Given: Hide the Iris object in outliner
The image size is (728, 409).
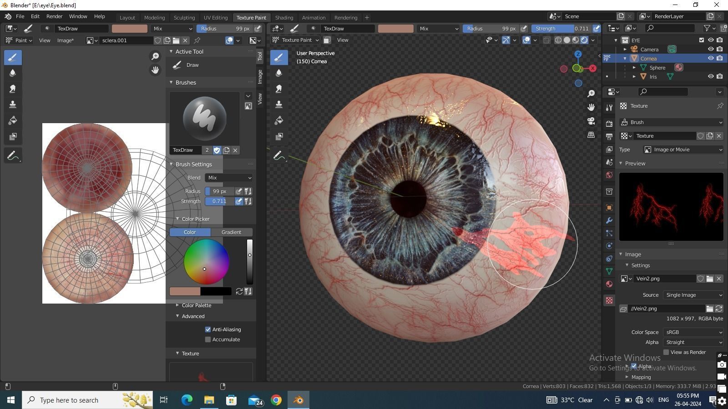Looking at the screenshot, I should [711, 76].
